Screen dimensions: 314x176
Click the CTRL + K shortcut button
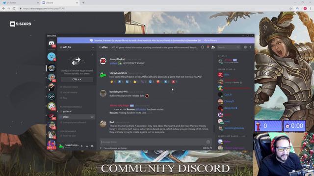[x=77, y=79]
